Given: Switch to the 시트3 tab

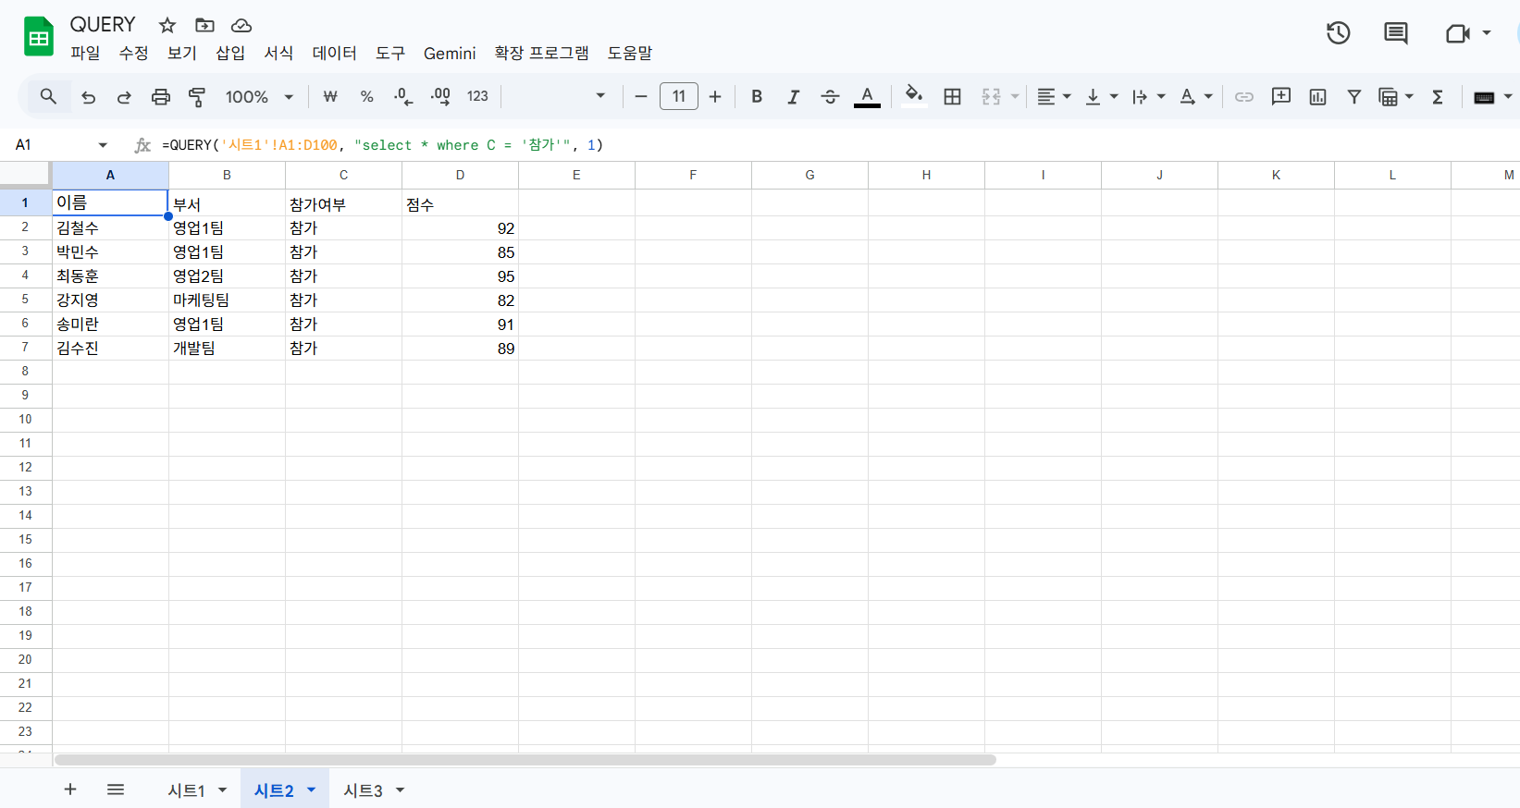Looking at the screenshot, I should (x=363, y=790).
